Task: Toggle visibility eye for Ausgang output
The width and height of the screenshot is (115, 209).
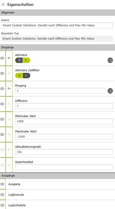Action: (2, 184)
